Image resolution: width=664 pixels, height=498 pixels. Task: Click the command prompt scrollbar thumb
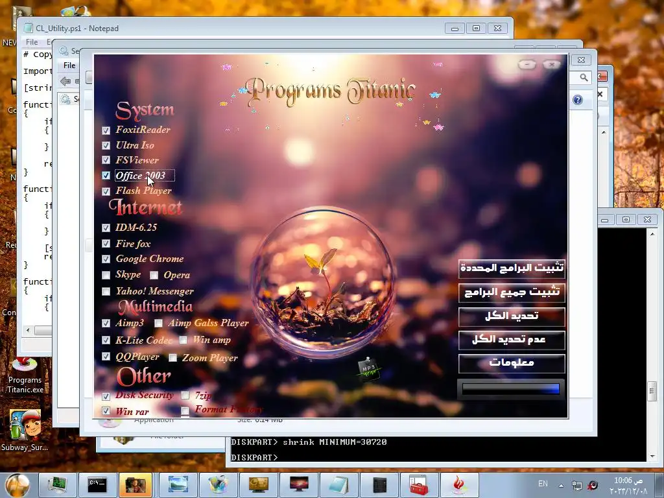(652, 391)
